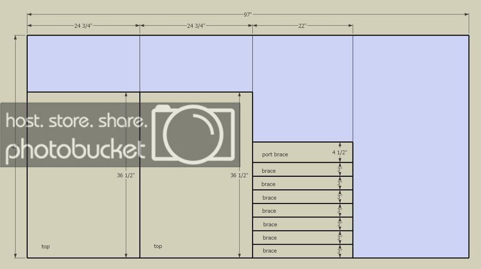Click the 36 1/2" dimension in the leftmost panel
Viewport: 481px width, 269px height.
click(126, 175)
